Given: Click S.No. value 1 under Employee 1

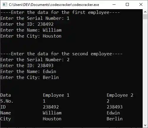Looking at the screenshot, I should click(44, 101).
